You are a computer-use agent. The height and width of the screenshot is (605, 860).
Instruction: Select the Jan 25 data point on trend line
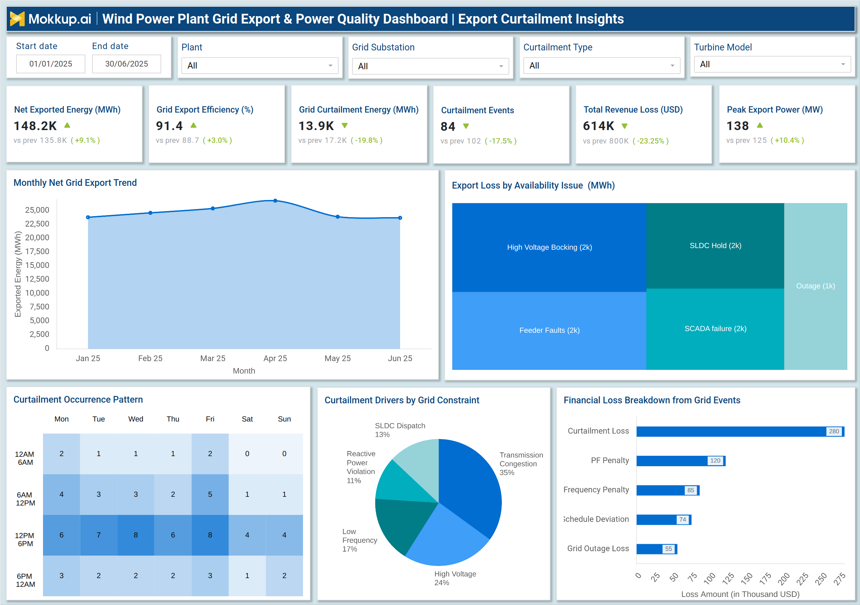coord(88,217)
